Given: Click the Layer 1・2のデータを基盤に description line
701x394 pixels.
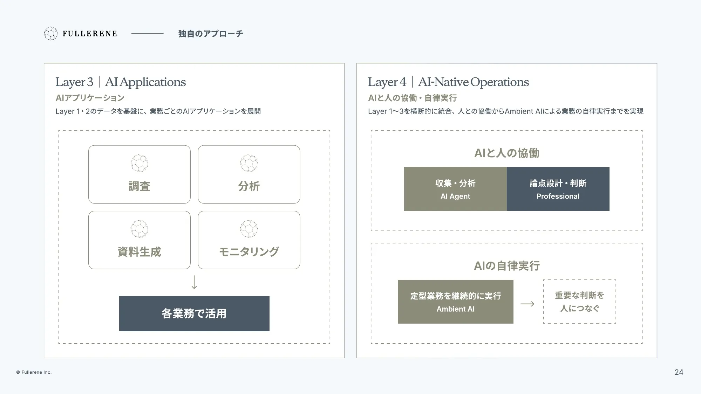Looking at the screenshot, I should (158, 111).
